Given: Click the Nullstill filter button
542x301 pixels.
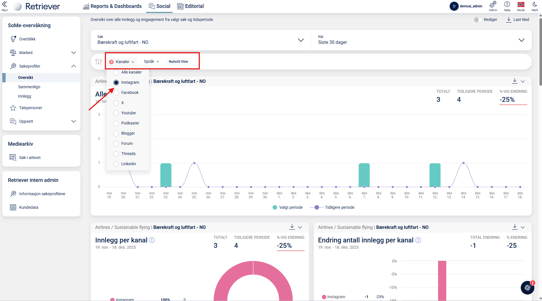Looking at the screenshot, I should (x=178, y=62).
